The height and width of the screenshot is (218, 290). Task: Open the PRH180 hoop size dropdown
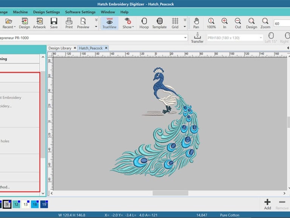pyautogui.click(x=261, y=38)
